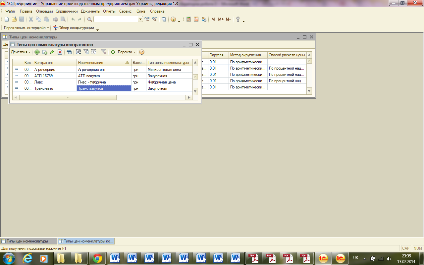The height and width of the screenshot is (265, 424).
Task: Expand the Переключить интерфейс dropdown
Action: pos(26,28)
